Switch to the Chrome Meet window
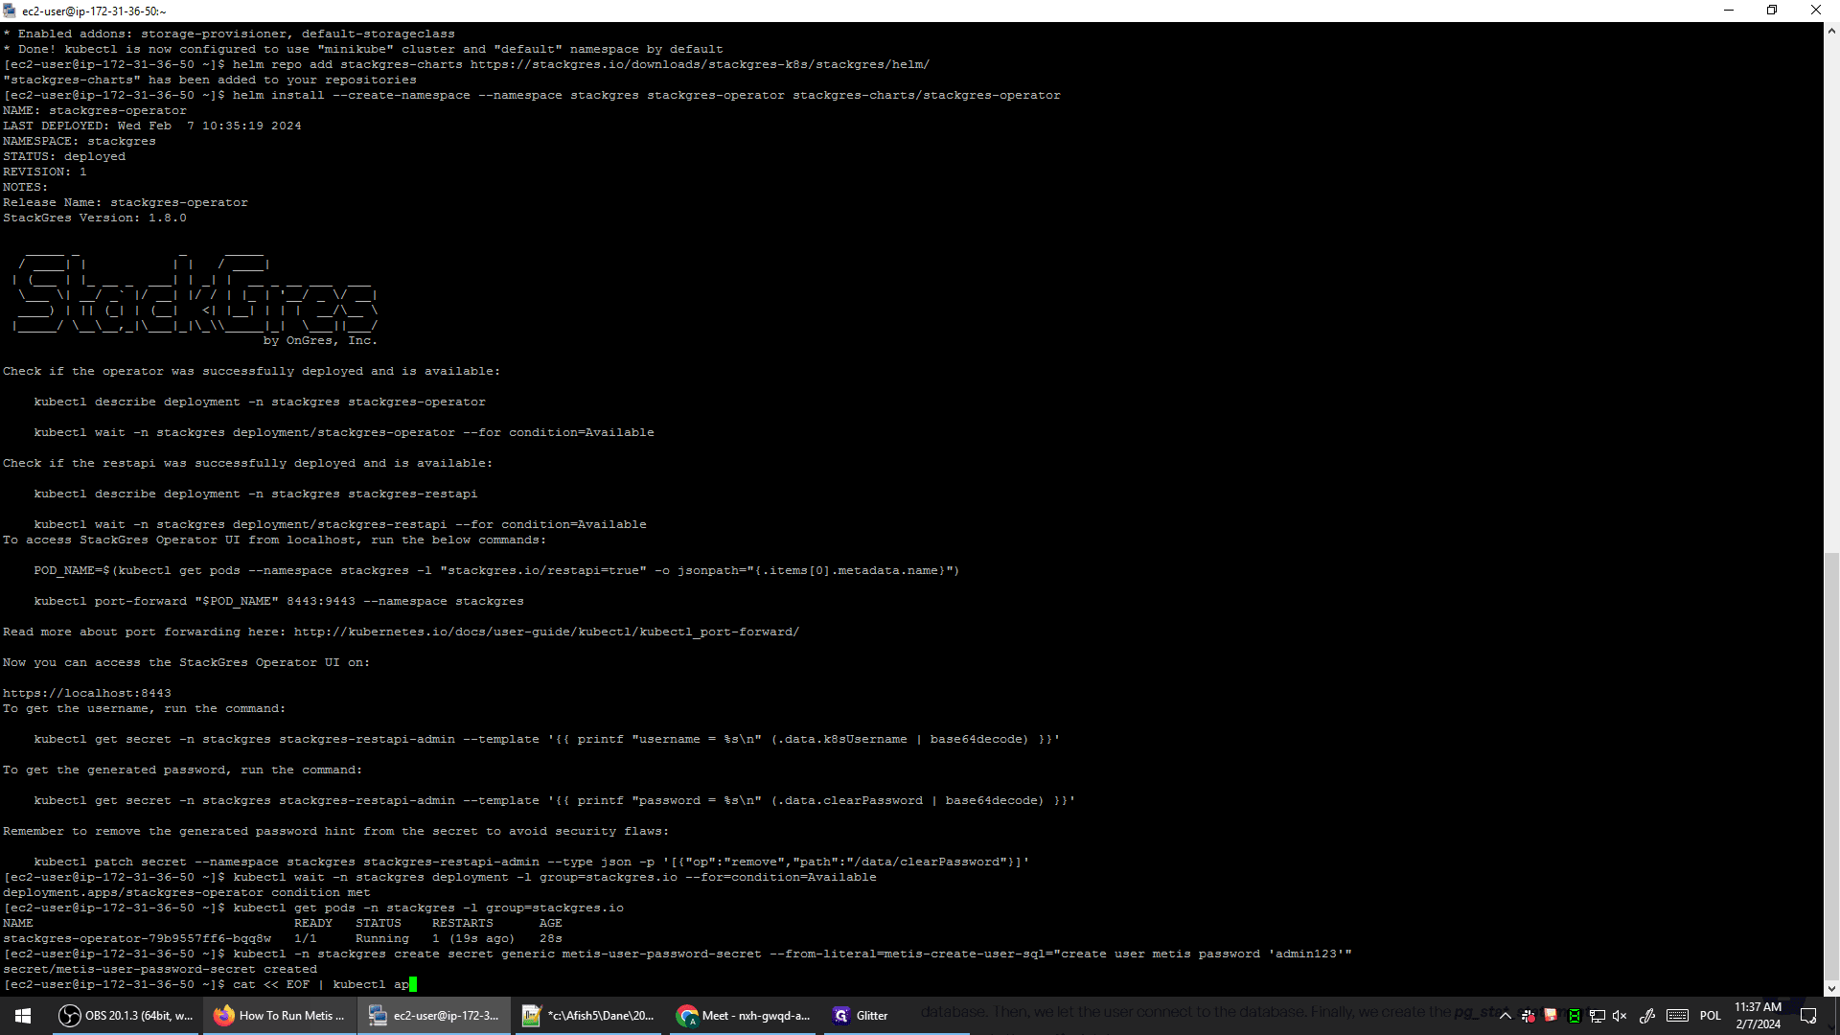This screenshot has width=1840, height=1035. pyautogui.click(x=743, y=1016)
